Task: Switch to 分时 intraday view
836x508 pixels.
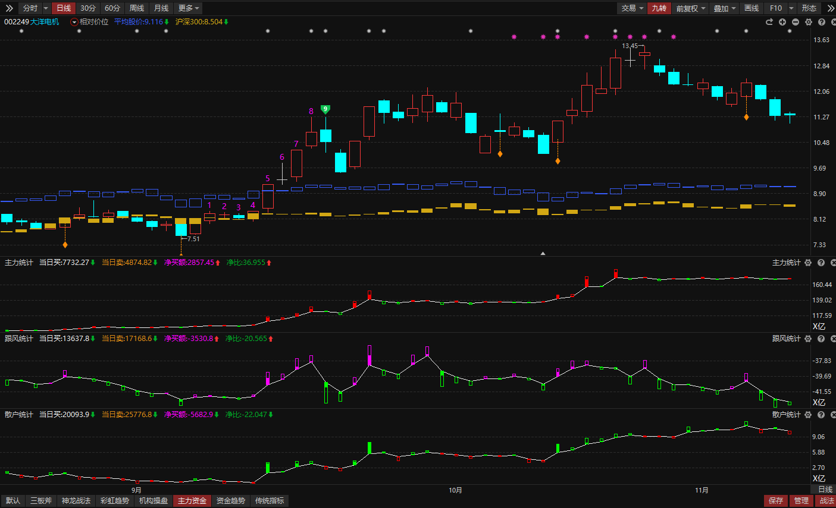Action: click(30, 8)
